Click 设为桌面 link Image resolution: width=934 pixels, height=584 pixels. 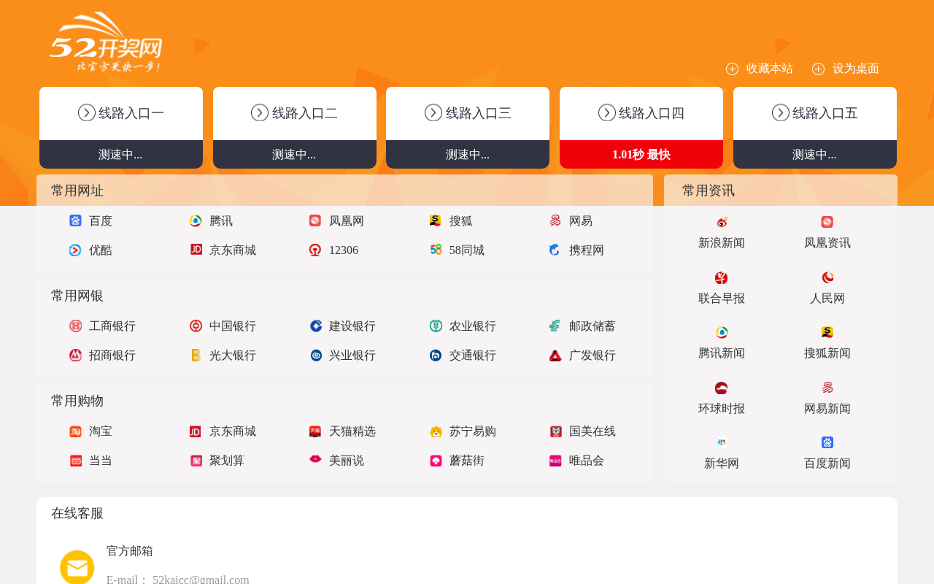pyautogui.click(x=856, y=69)
